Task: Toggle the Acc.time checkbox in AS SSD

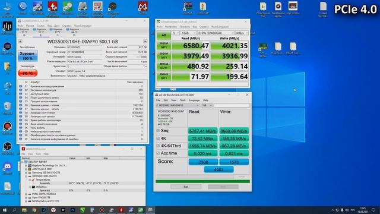Action: [159, 153]
